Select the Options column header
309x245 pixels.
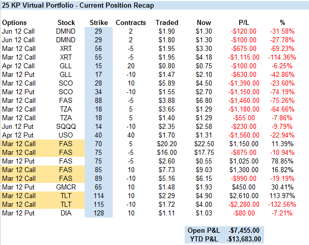[x=14, y=23]
